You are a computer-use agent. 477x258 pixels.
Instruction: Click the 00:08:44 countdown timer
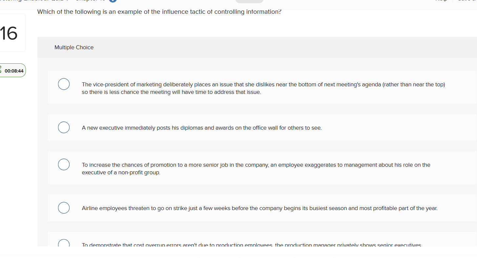(x=14, y=71)
